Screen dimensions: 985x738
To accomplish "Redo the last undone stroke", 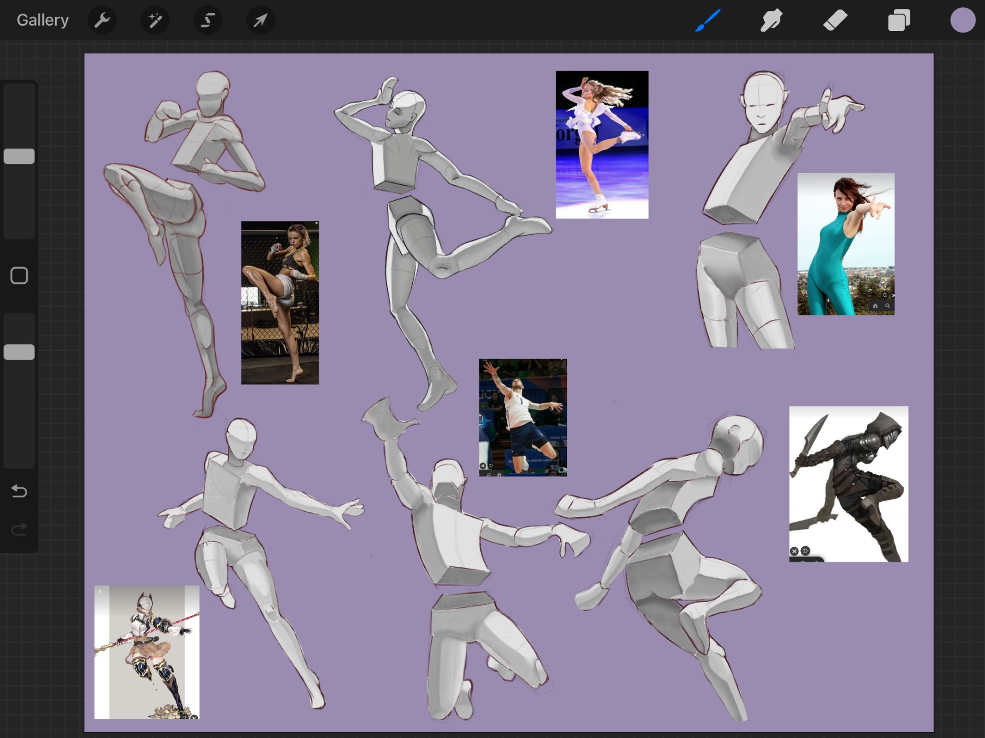I will pos(19,529).
